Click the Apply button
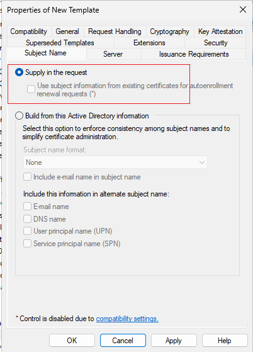This screenshot has height=352, width=253. pos(174,341)
